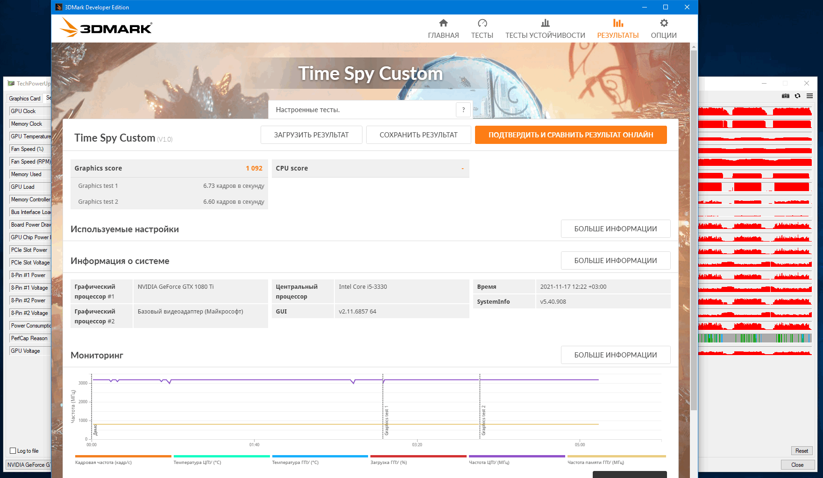The width and height of the screenshot is (823, 478).
Task: Open the GPU-Z hamburger menu icon
Action: 810,96
